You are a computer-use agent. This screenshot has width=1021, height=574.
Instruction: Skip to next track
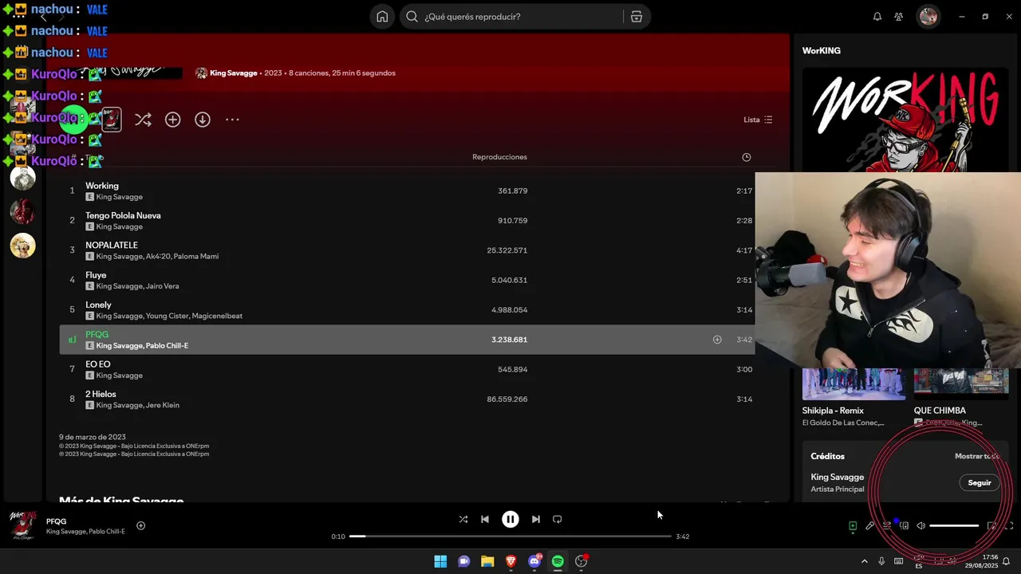click(536, 519)
